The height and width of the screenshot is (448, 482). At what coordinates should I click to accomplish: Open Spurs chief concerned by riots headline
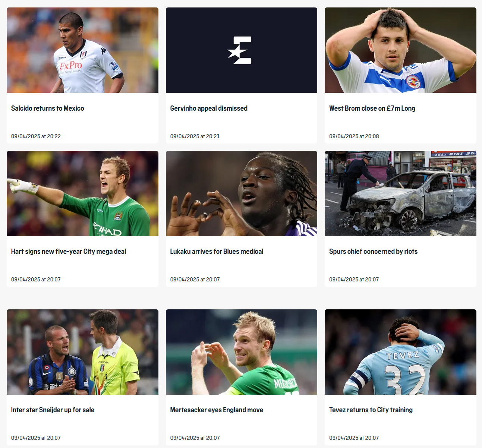[x=373, y=252]
